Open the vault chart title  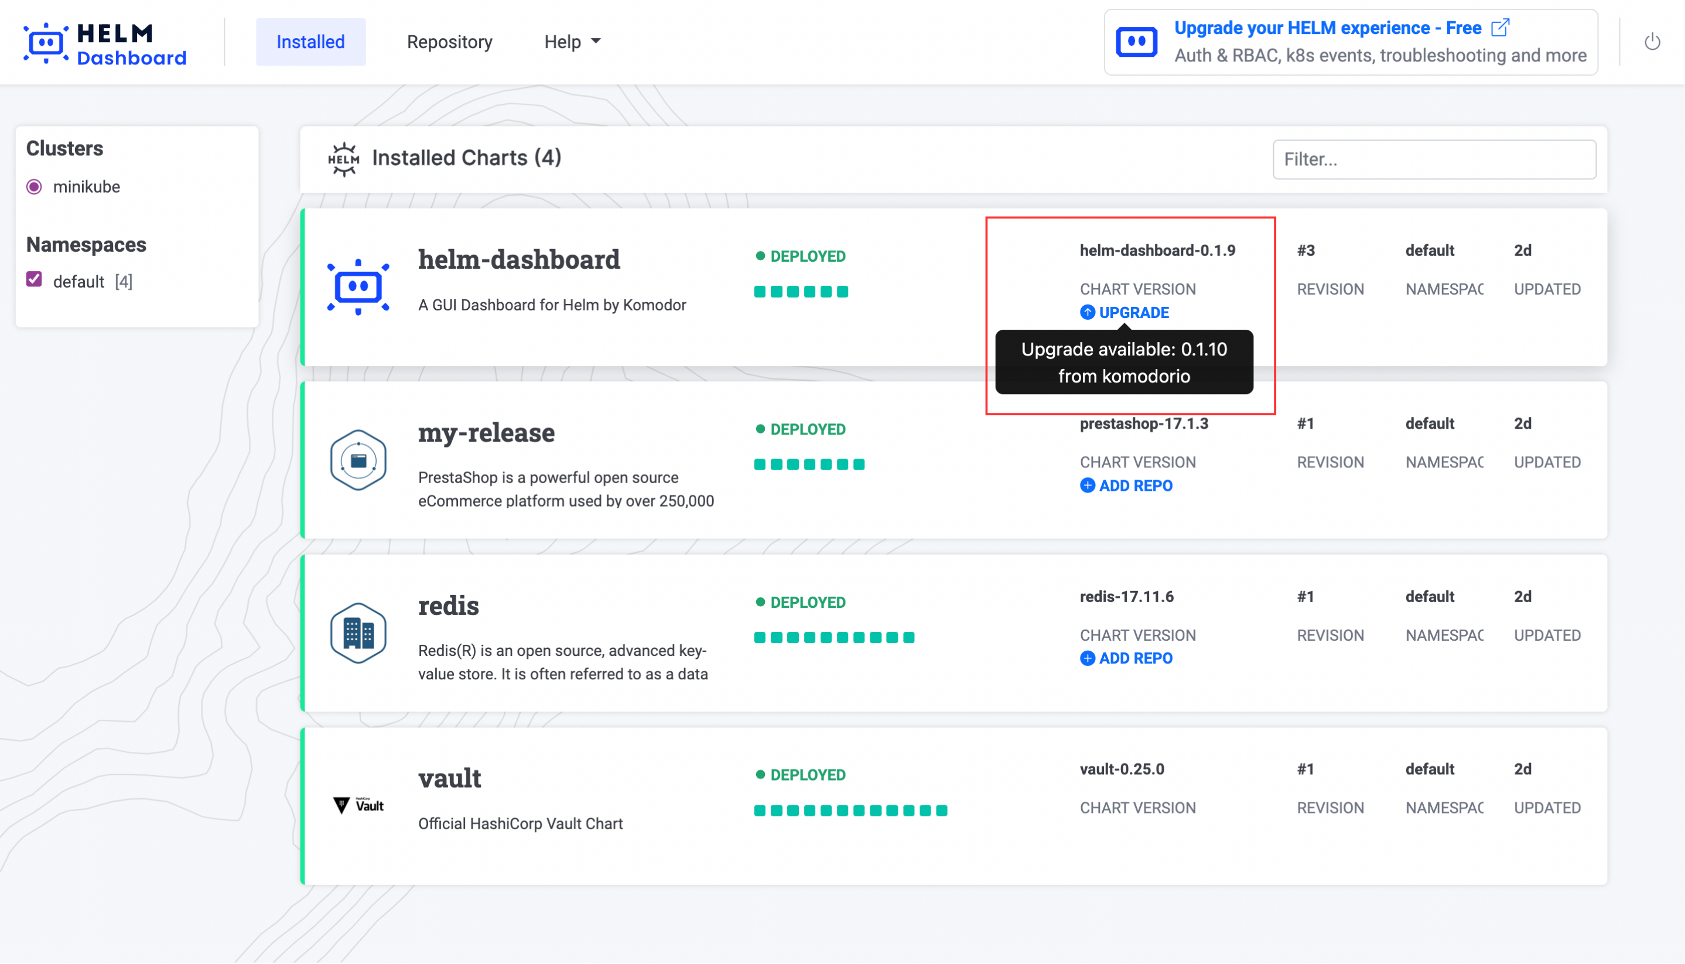click(x=450, y=778)
